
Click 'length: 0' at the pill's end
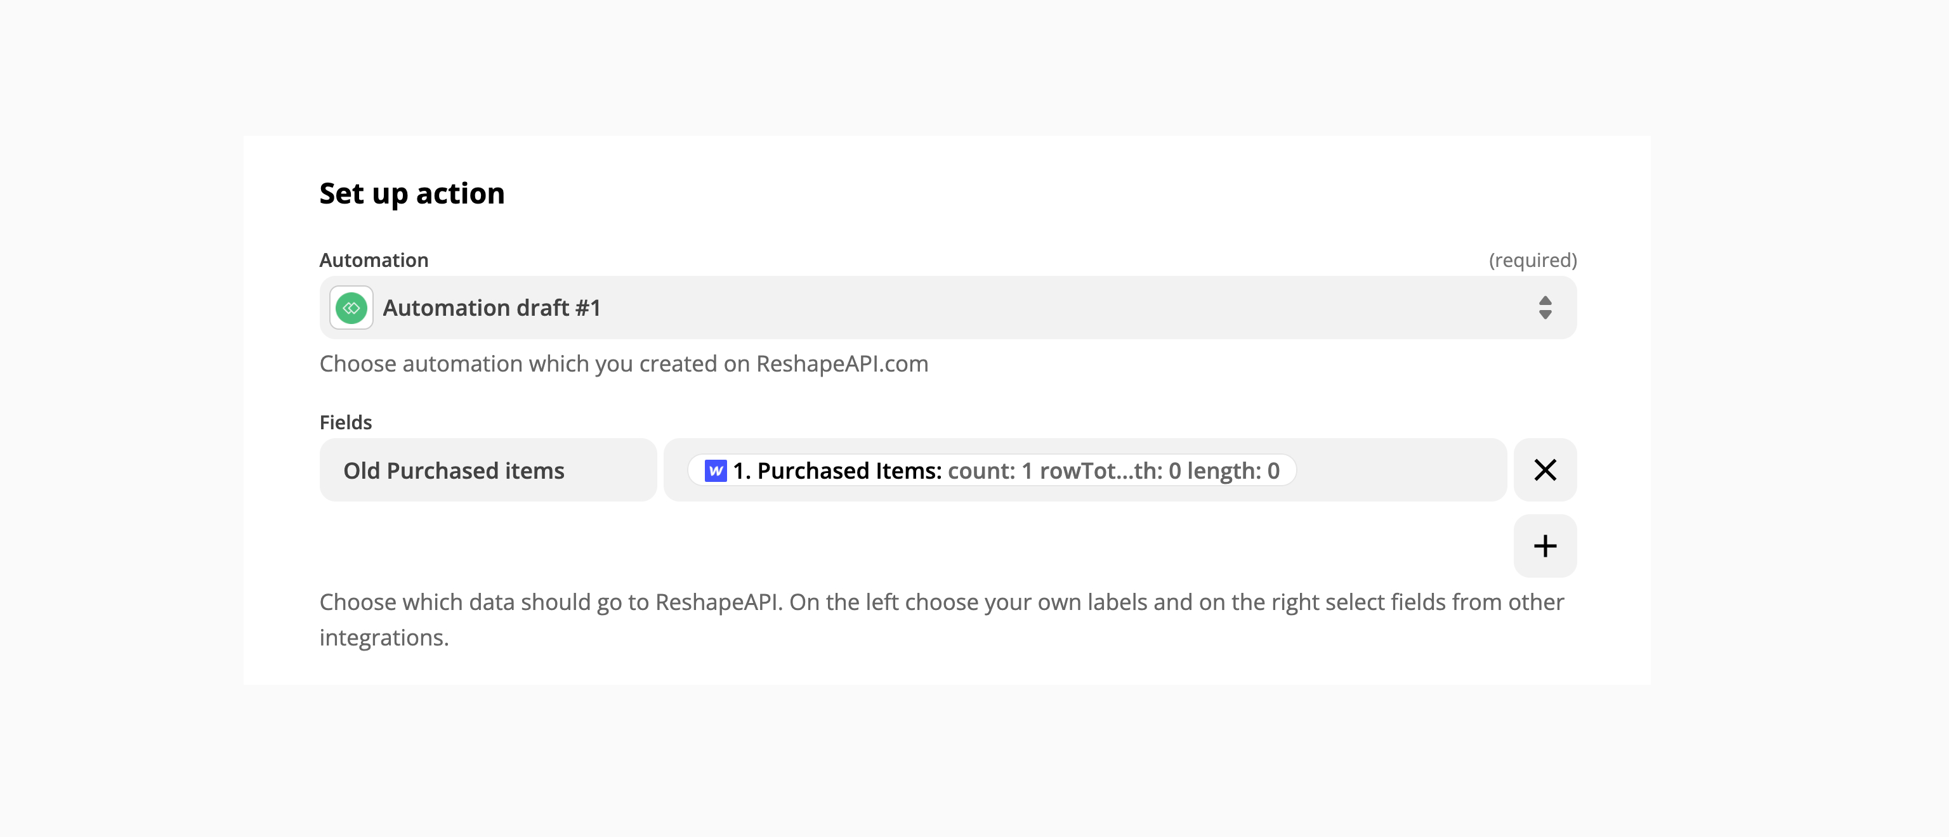coord(1233,470)
